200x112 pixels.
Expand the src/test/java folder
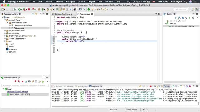point(5,33)
